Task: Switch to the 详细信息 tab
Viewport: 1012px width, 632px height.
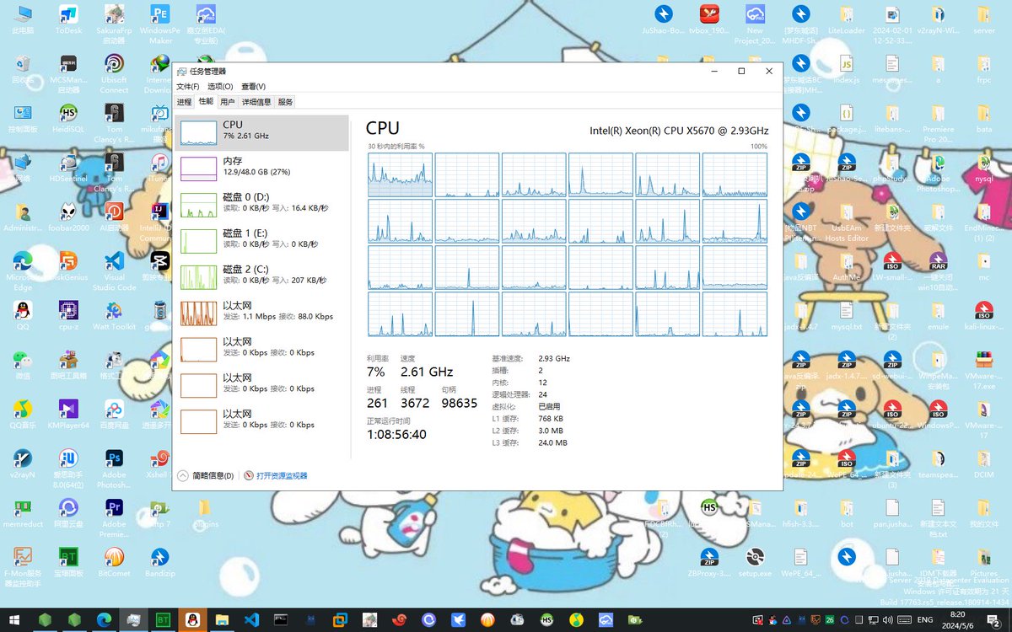Action: pos(256,102)
